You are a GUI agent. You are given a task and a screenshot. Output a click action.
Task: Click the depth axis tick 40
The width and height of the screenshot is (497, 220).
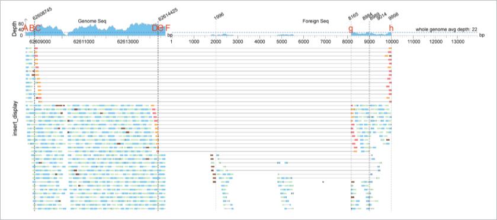pyautogui.click(x=20, y=30)
